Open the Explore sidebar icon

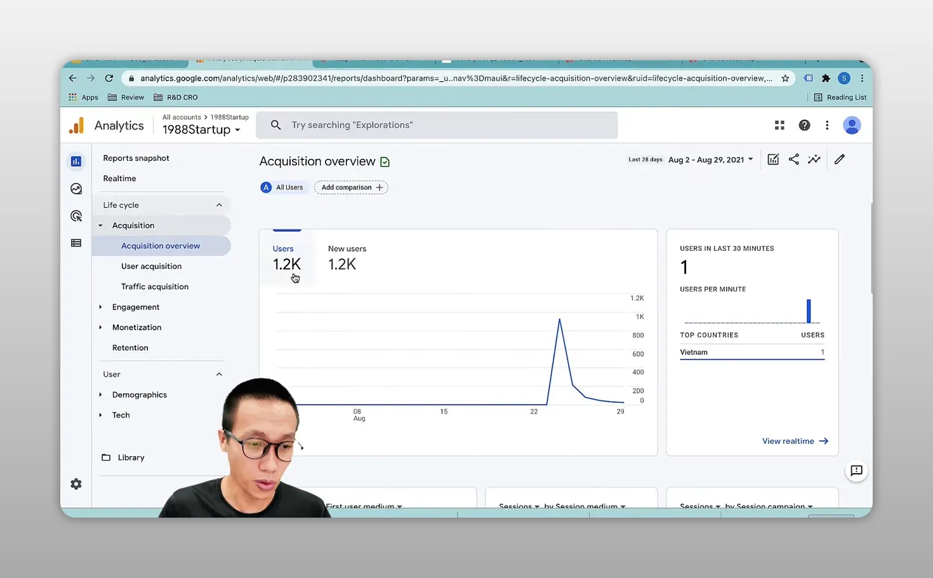pos(76,189)
